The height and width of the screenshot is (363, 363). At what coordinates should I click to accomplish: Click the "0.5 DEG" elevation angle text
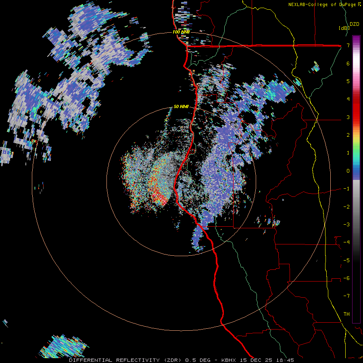point(198,360)
